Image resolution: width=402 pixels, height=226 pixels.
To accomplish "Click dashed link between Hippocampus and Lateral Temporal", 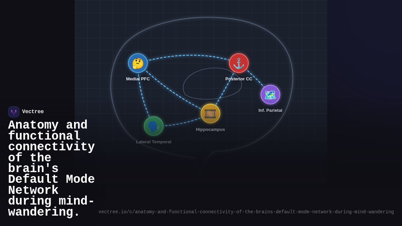I will 183,123.
